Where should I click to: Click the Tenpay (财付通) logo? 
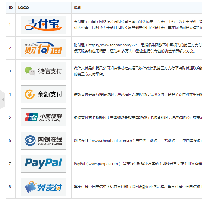43,48
